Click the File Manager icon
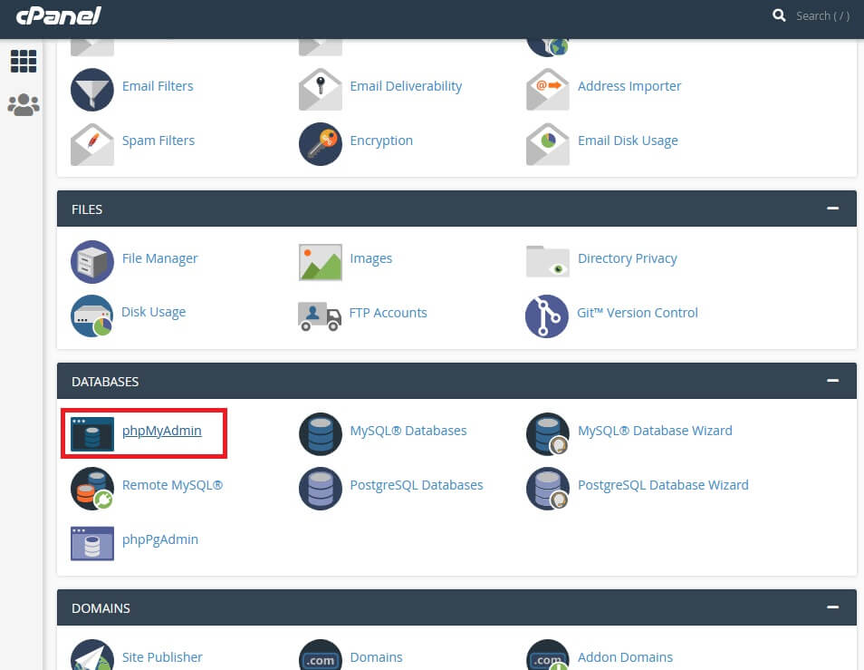The image size is (864, 670). tap(92, 262)
